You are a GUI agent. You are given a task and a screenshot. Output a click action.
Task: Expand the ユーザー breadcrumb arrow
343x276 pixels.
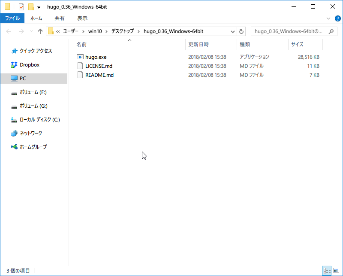[83, 31]
